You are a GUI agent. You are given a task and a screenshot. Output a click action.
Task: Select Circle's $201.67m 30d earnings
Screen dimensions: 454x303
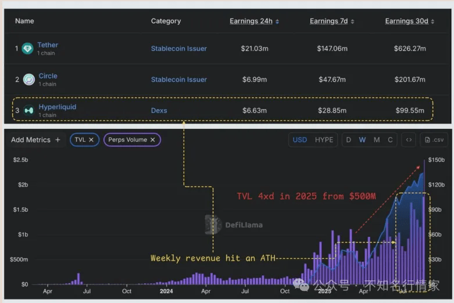(x=410, y=80)
